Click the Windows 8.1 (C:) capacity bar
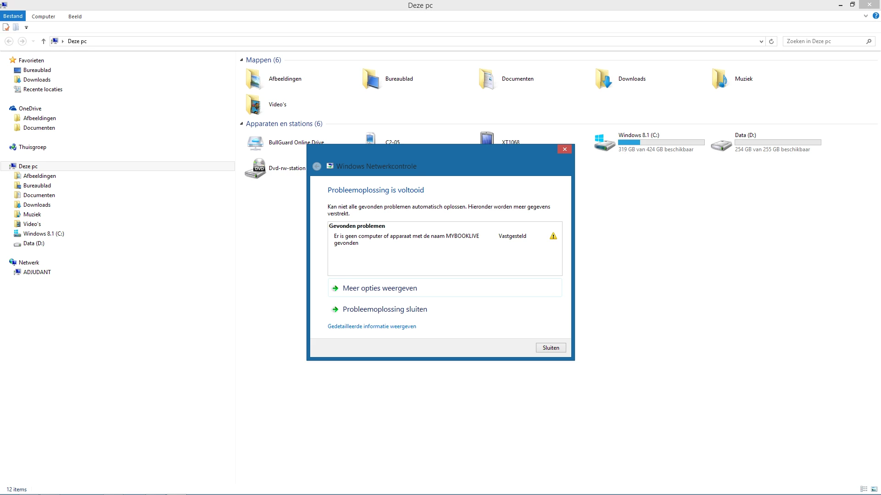881x495 pixels. click(x=661, y=143)
